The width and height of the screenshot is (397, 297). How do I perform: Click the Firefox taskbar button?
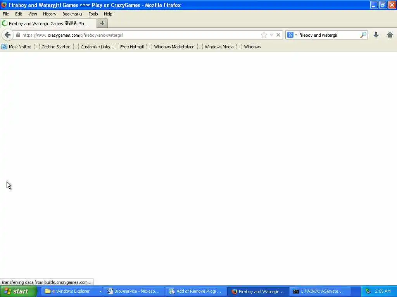pos(258,291)
